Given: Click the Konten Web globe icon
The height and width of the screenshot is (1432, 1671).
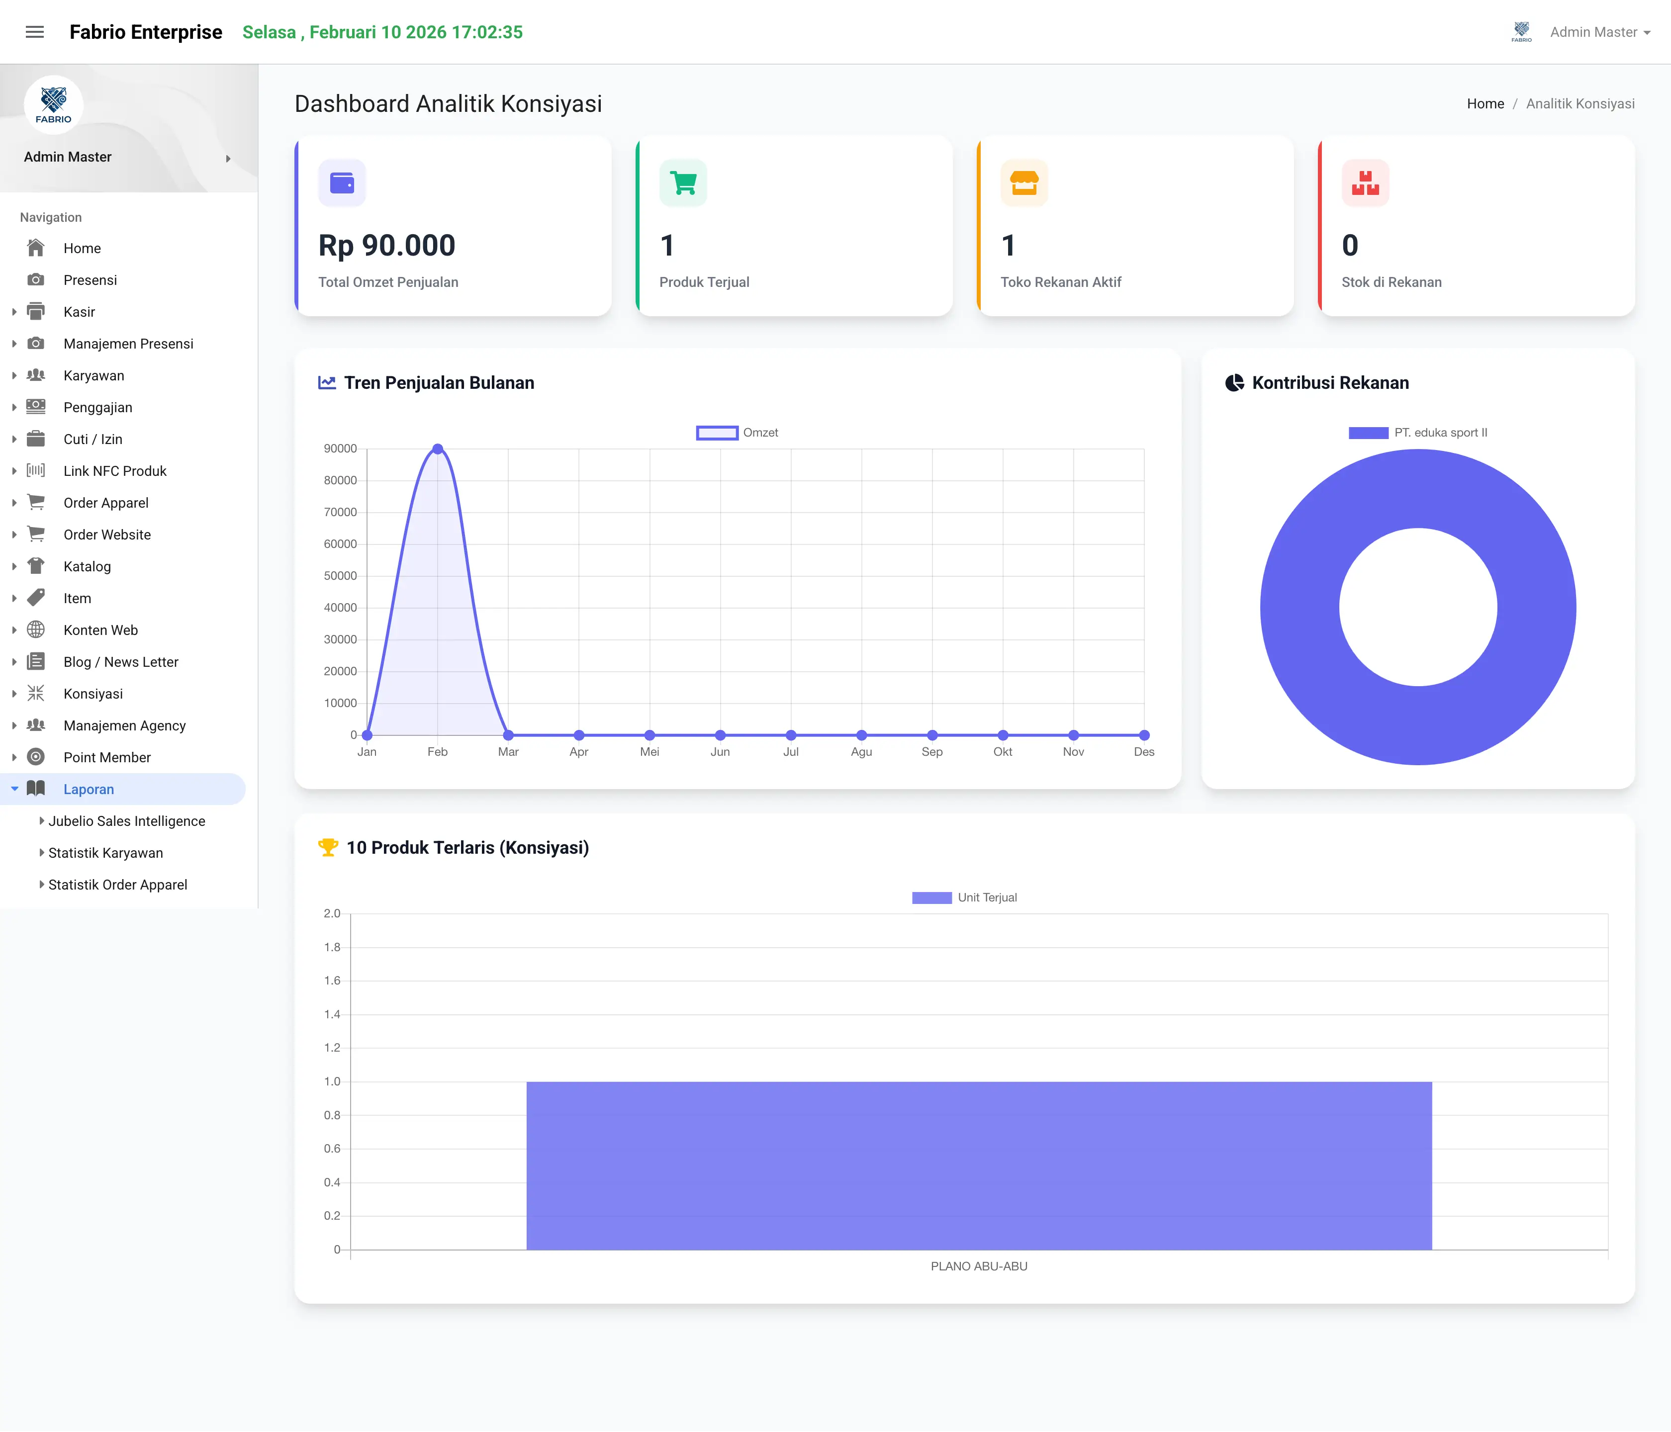Looking at the screenshot, I should 35,629.
